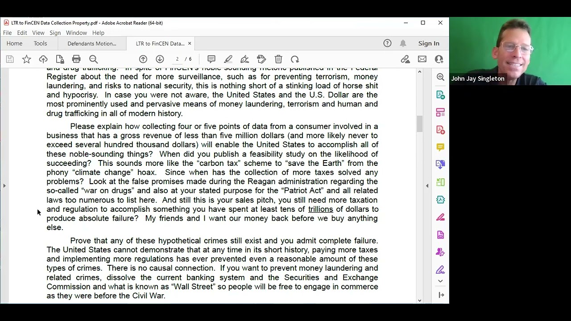Viewport: 571px width, 321px height.
Task: Open Scan & OCR tool in right pane
Action: (x=440, y=200)
